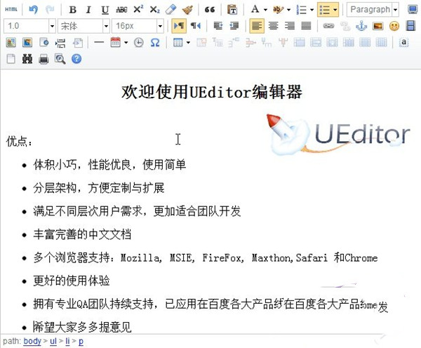Insert an iframe

44,42
